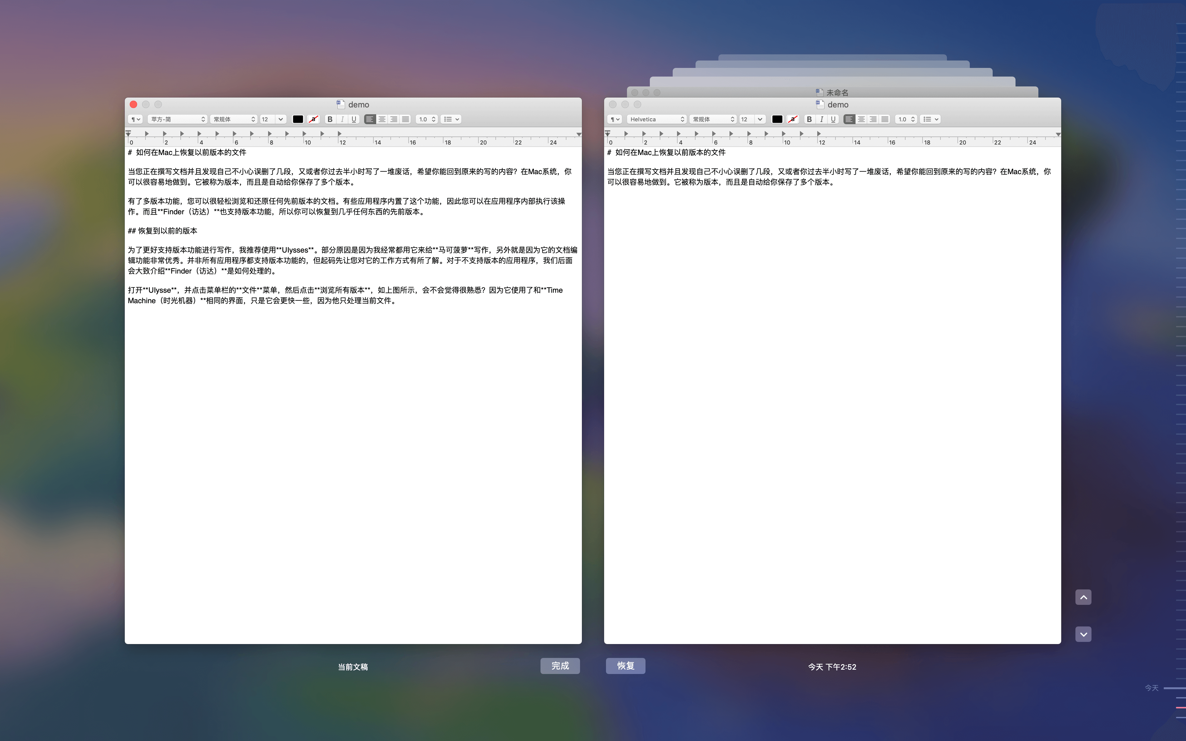Toggle italic in the previous version window
The image size is (1186, 741).
tap(821, 119)
